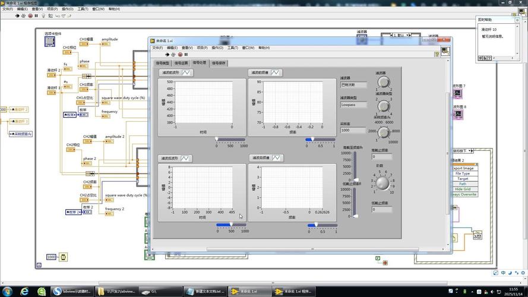528x297 pixels.
Task: Click the slider under 滤波后波形 graph
Action: point(231,225)
